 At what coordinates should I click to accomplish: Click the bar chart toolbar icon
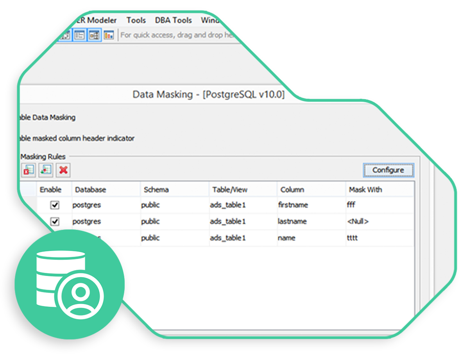(x=109, y=35)
